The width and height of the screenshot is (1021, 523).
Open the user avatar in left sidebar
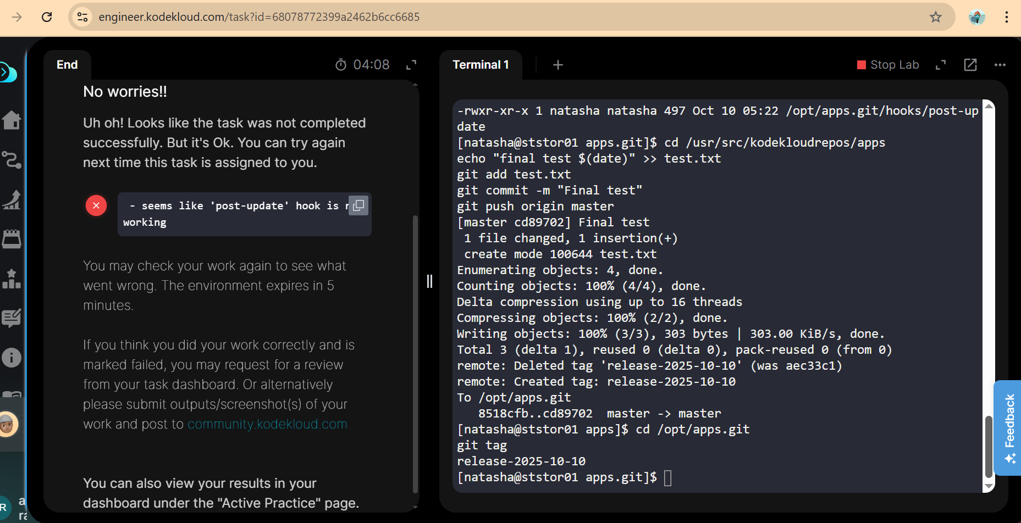pos(8,424)
